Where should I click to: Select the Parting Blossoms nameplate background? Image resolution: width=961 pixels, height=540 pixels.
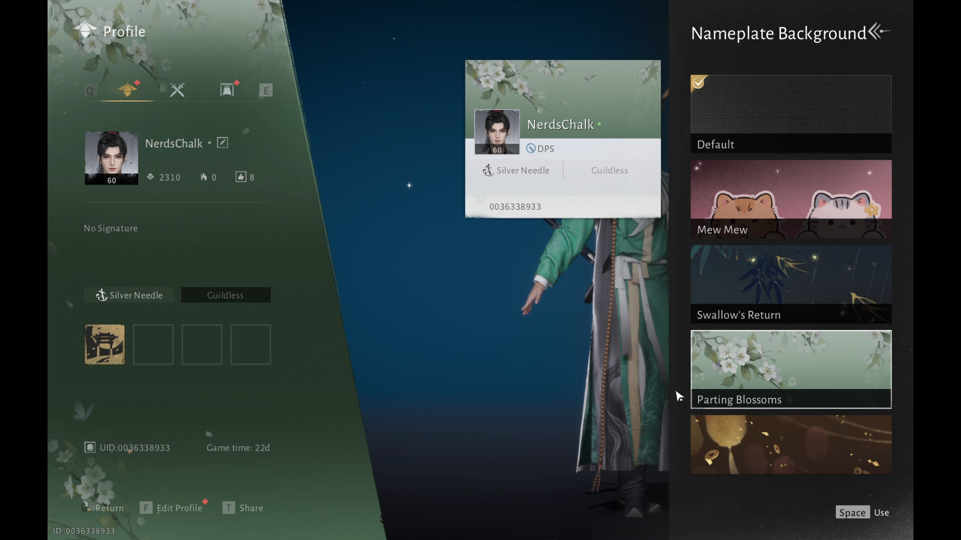(791, 369)
